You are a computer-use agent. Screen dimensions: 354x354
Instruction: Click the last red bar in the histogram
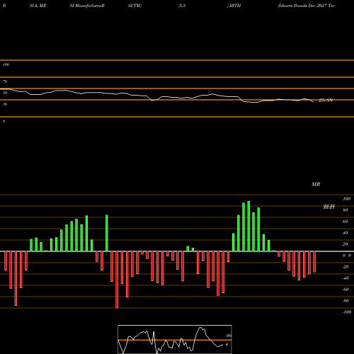[314, 262]
